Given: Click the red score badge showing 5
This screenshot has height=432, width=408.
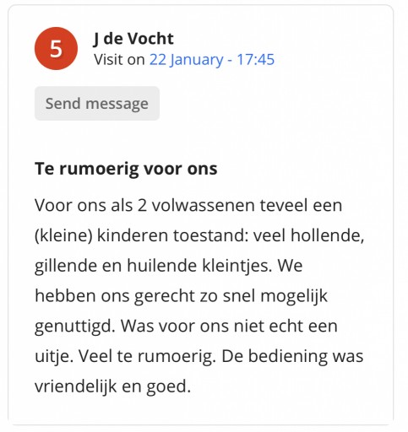Looking at the screenshot, I should click(x=56, y=48).
